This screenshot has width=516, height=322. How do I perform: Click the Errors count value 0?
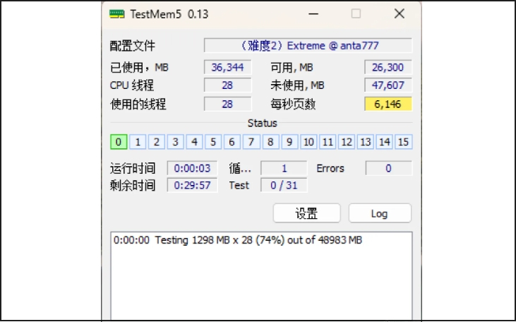click(x=389, y=168)
